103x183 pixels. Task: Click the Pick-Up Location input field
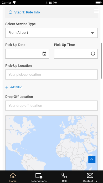[51, 75]
